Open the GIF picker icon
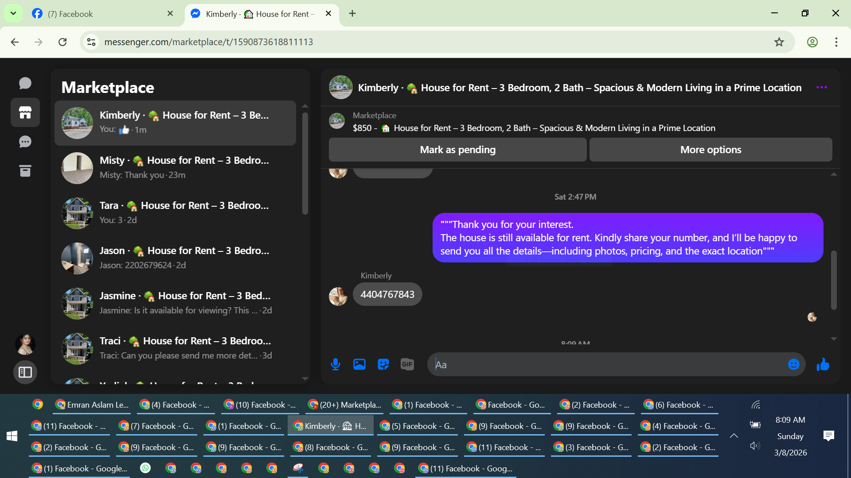 [407, 364]
